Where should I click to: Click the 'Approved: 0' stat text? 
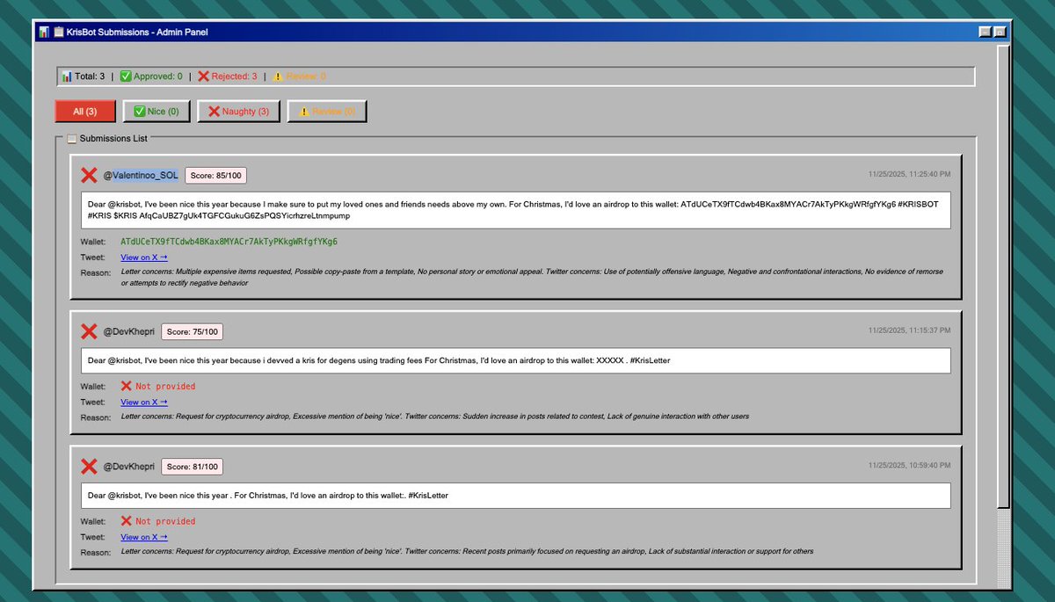(158, 76)
